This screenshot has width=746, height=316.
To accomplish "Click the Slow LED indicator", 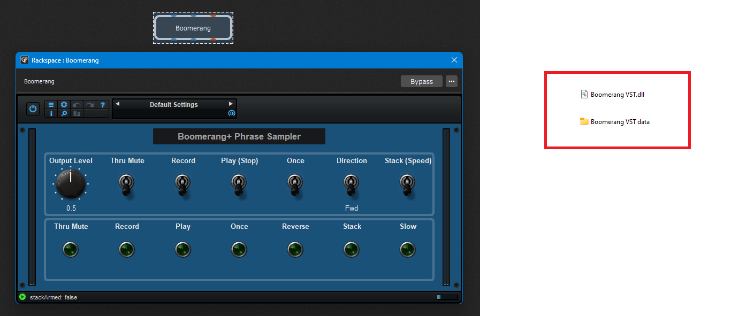I will tap(407, 249).
